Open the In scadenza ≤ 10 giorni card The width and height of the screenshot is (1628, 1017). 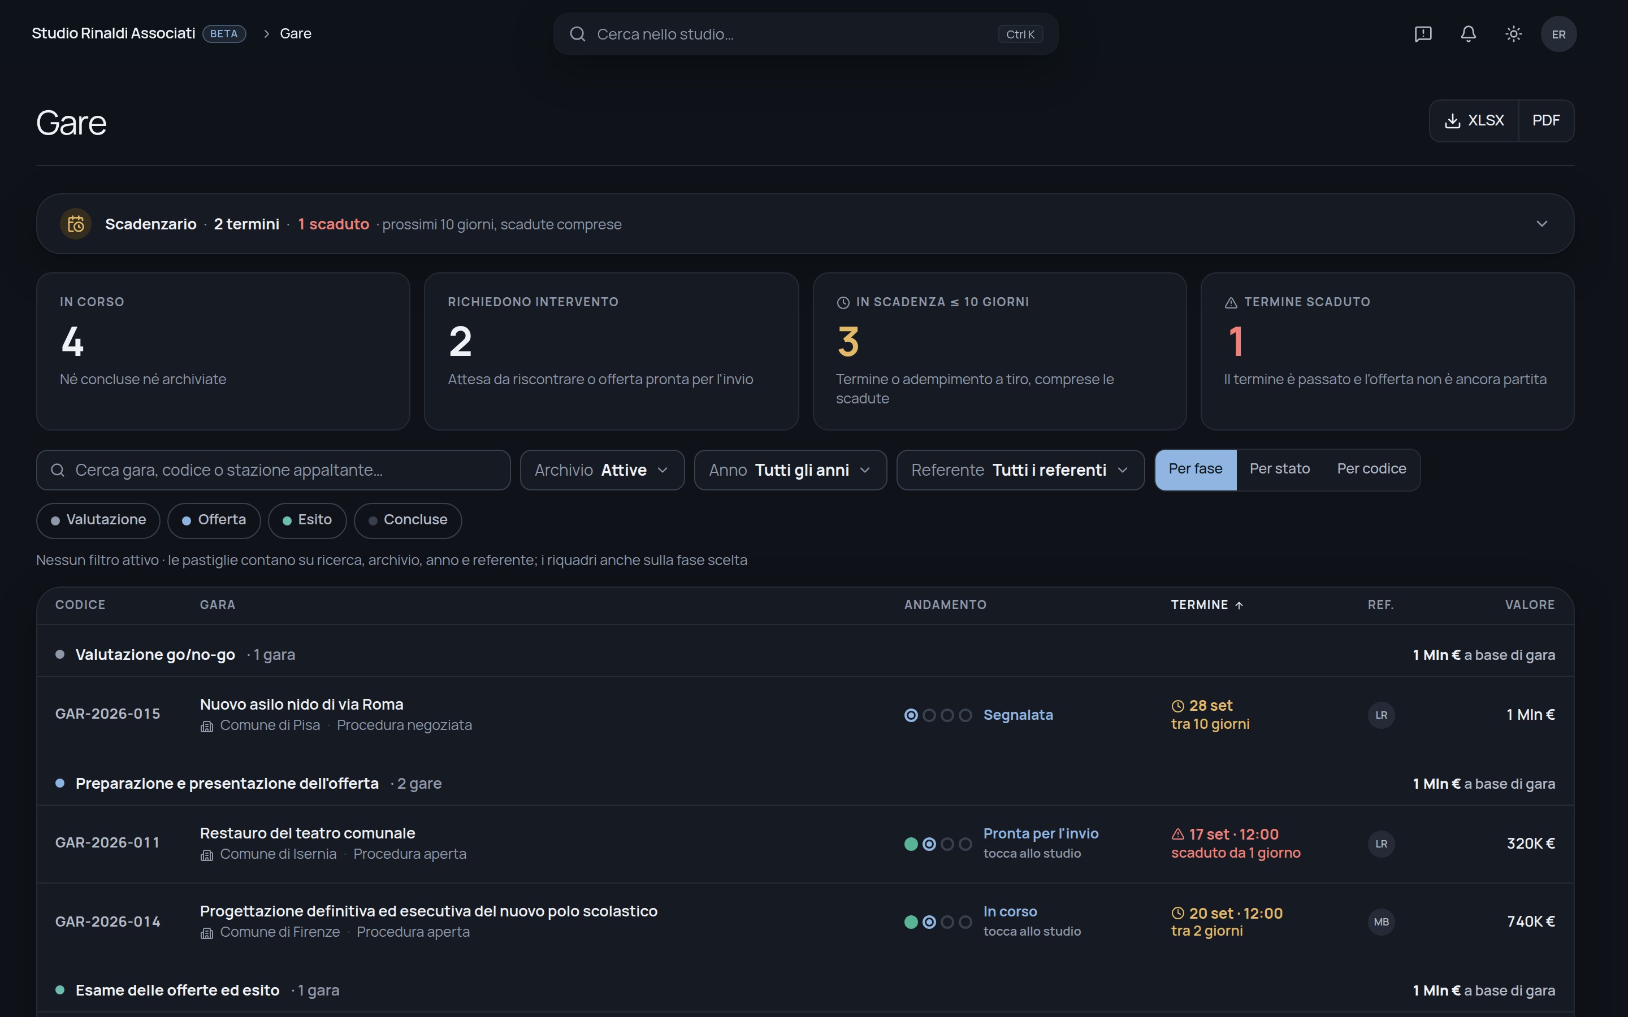pyautogui.click(x=999, y=351)
